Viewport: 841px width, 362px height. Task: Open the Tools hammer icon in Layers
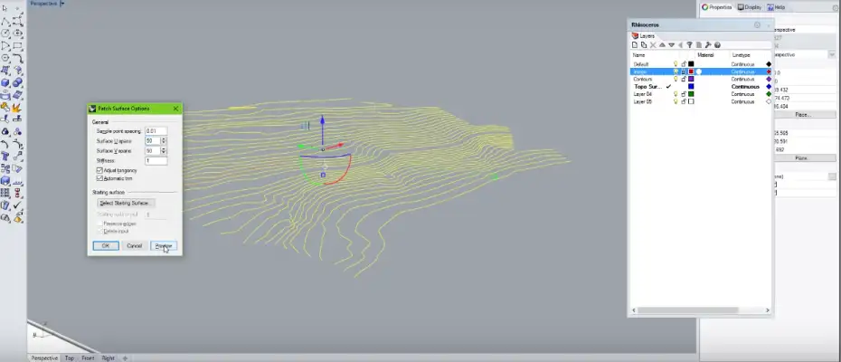(x=708, y=45)
